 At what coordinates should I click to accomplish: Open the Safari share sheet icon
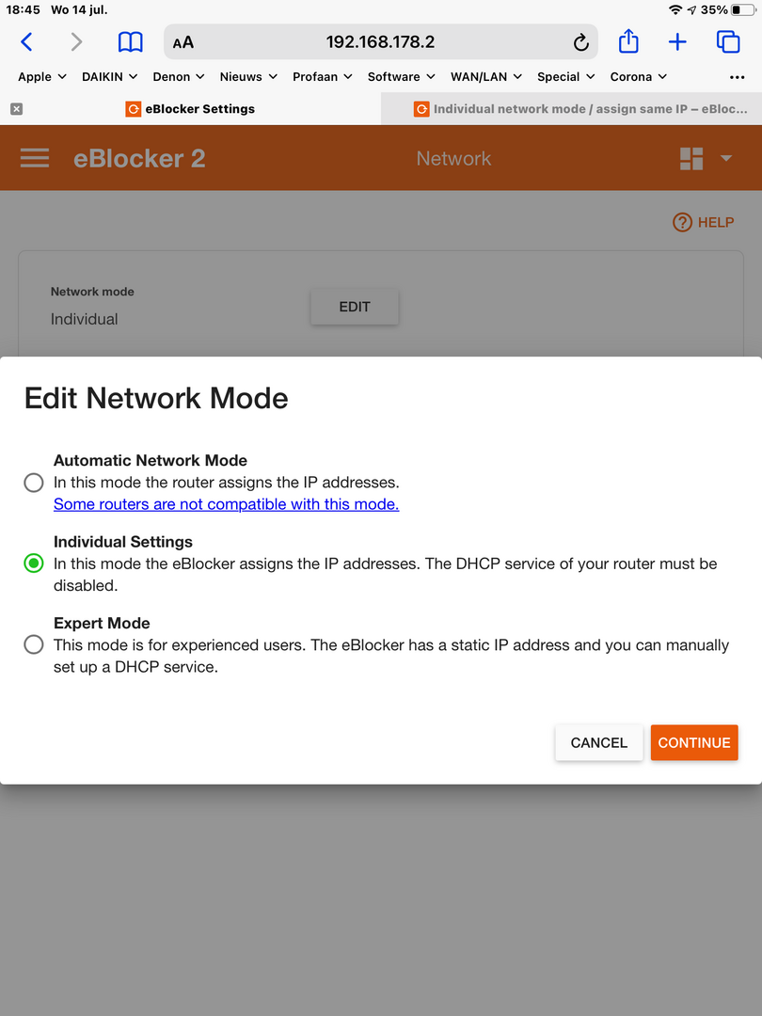pos(627,41)
